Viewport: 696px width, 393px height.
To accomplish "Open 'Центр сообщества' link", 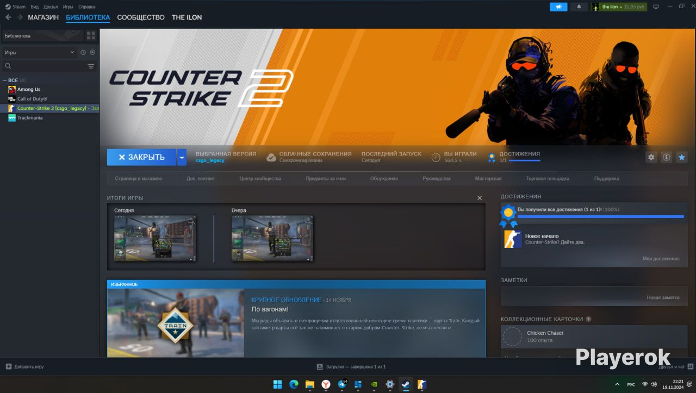I will (260, 178).
